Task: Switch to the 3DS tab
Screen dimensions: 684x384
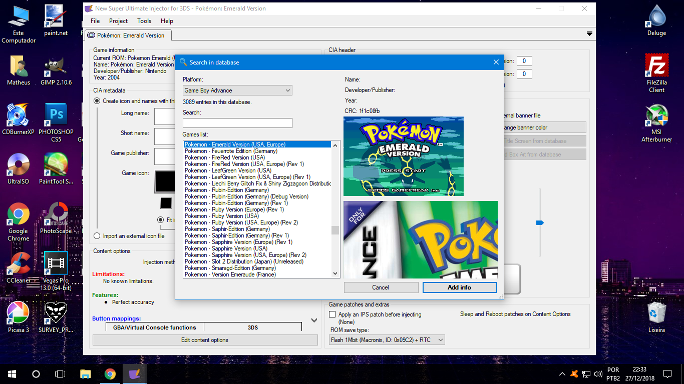Action: [x=252, y=326]
